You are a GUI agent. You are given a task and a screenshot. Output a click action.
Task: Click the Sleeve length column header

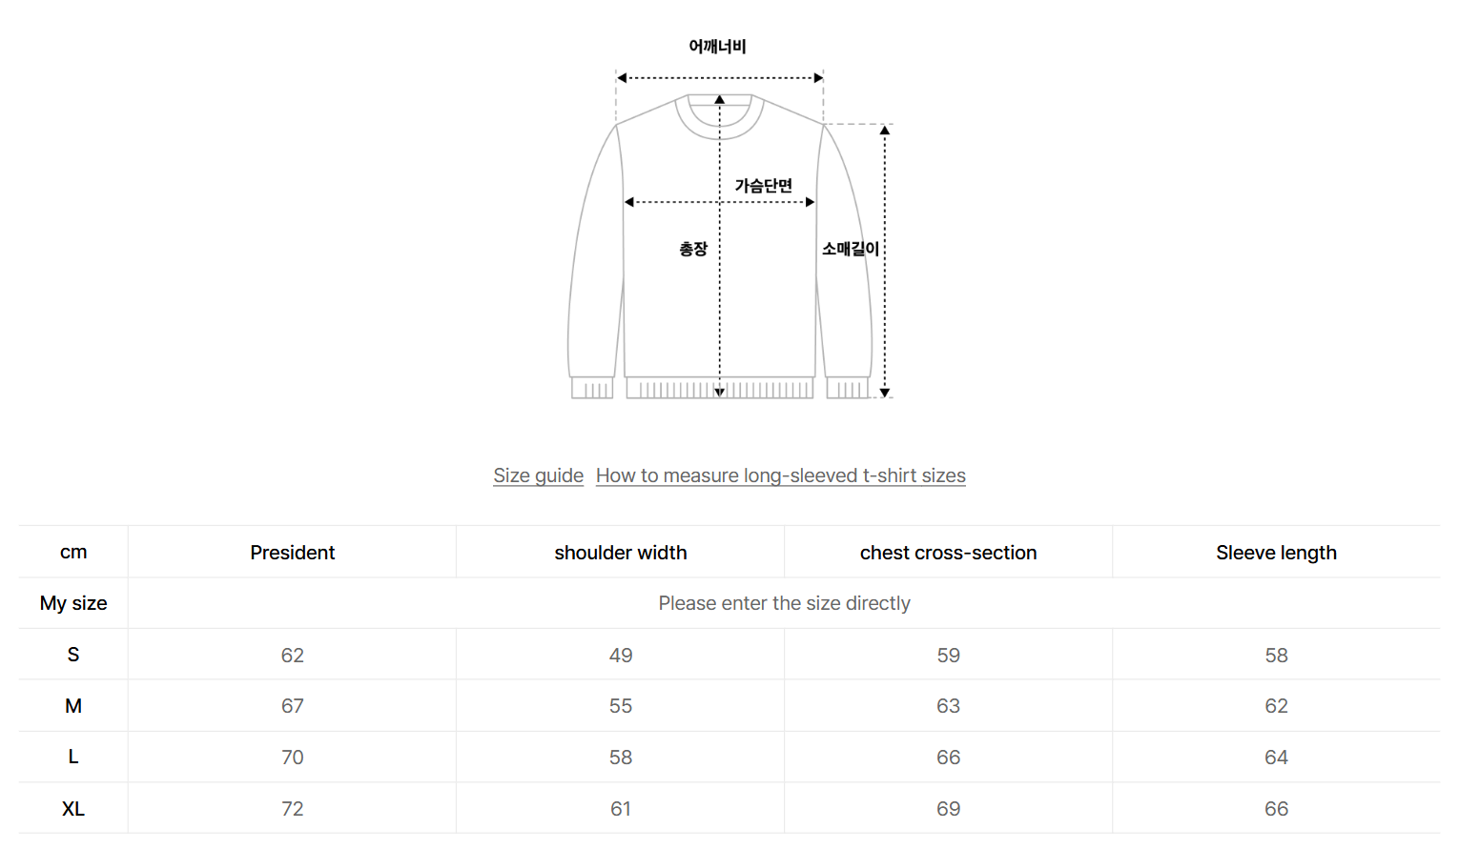pyautogui.click(x=1276, y=553)
